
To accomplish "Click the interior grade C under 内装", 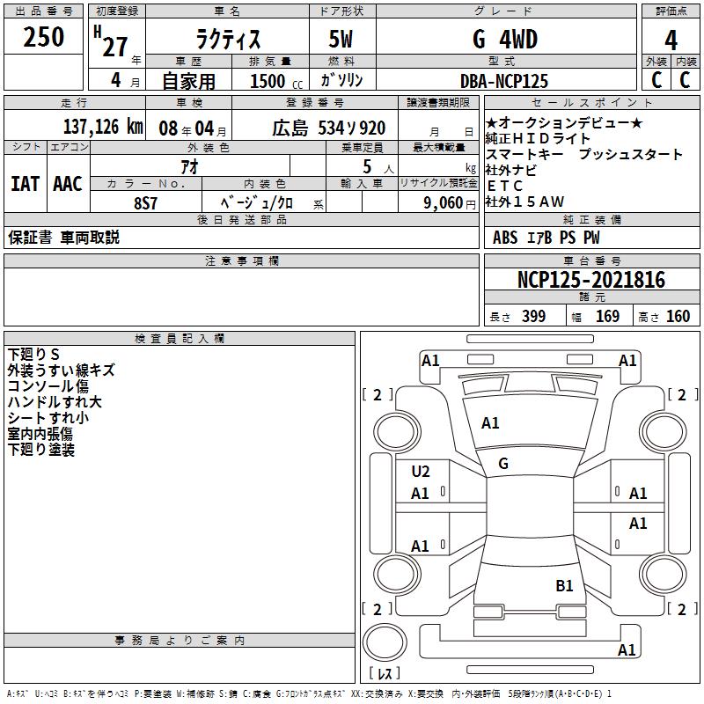I will tap(685, 80).
